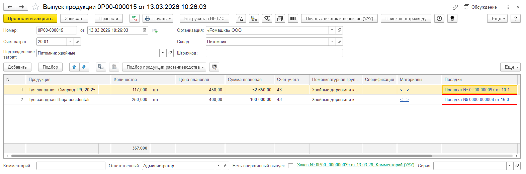Click the Провести button
The image size is (526, 174).
tap(109, 18)
